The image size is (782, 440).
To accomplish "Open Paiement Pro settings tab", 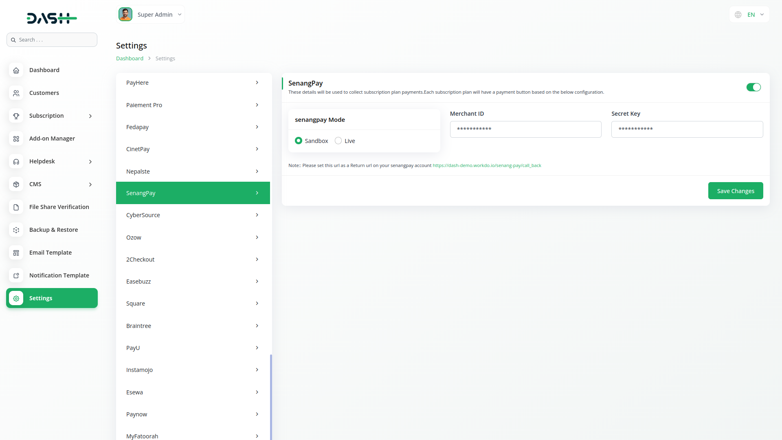I will click(x=193, y=105).
